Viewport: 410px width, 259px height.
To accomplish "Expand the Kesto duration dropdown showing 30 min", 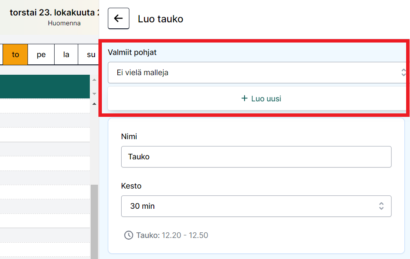I will [256, 206].
